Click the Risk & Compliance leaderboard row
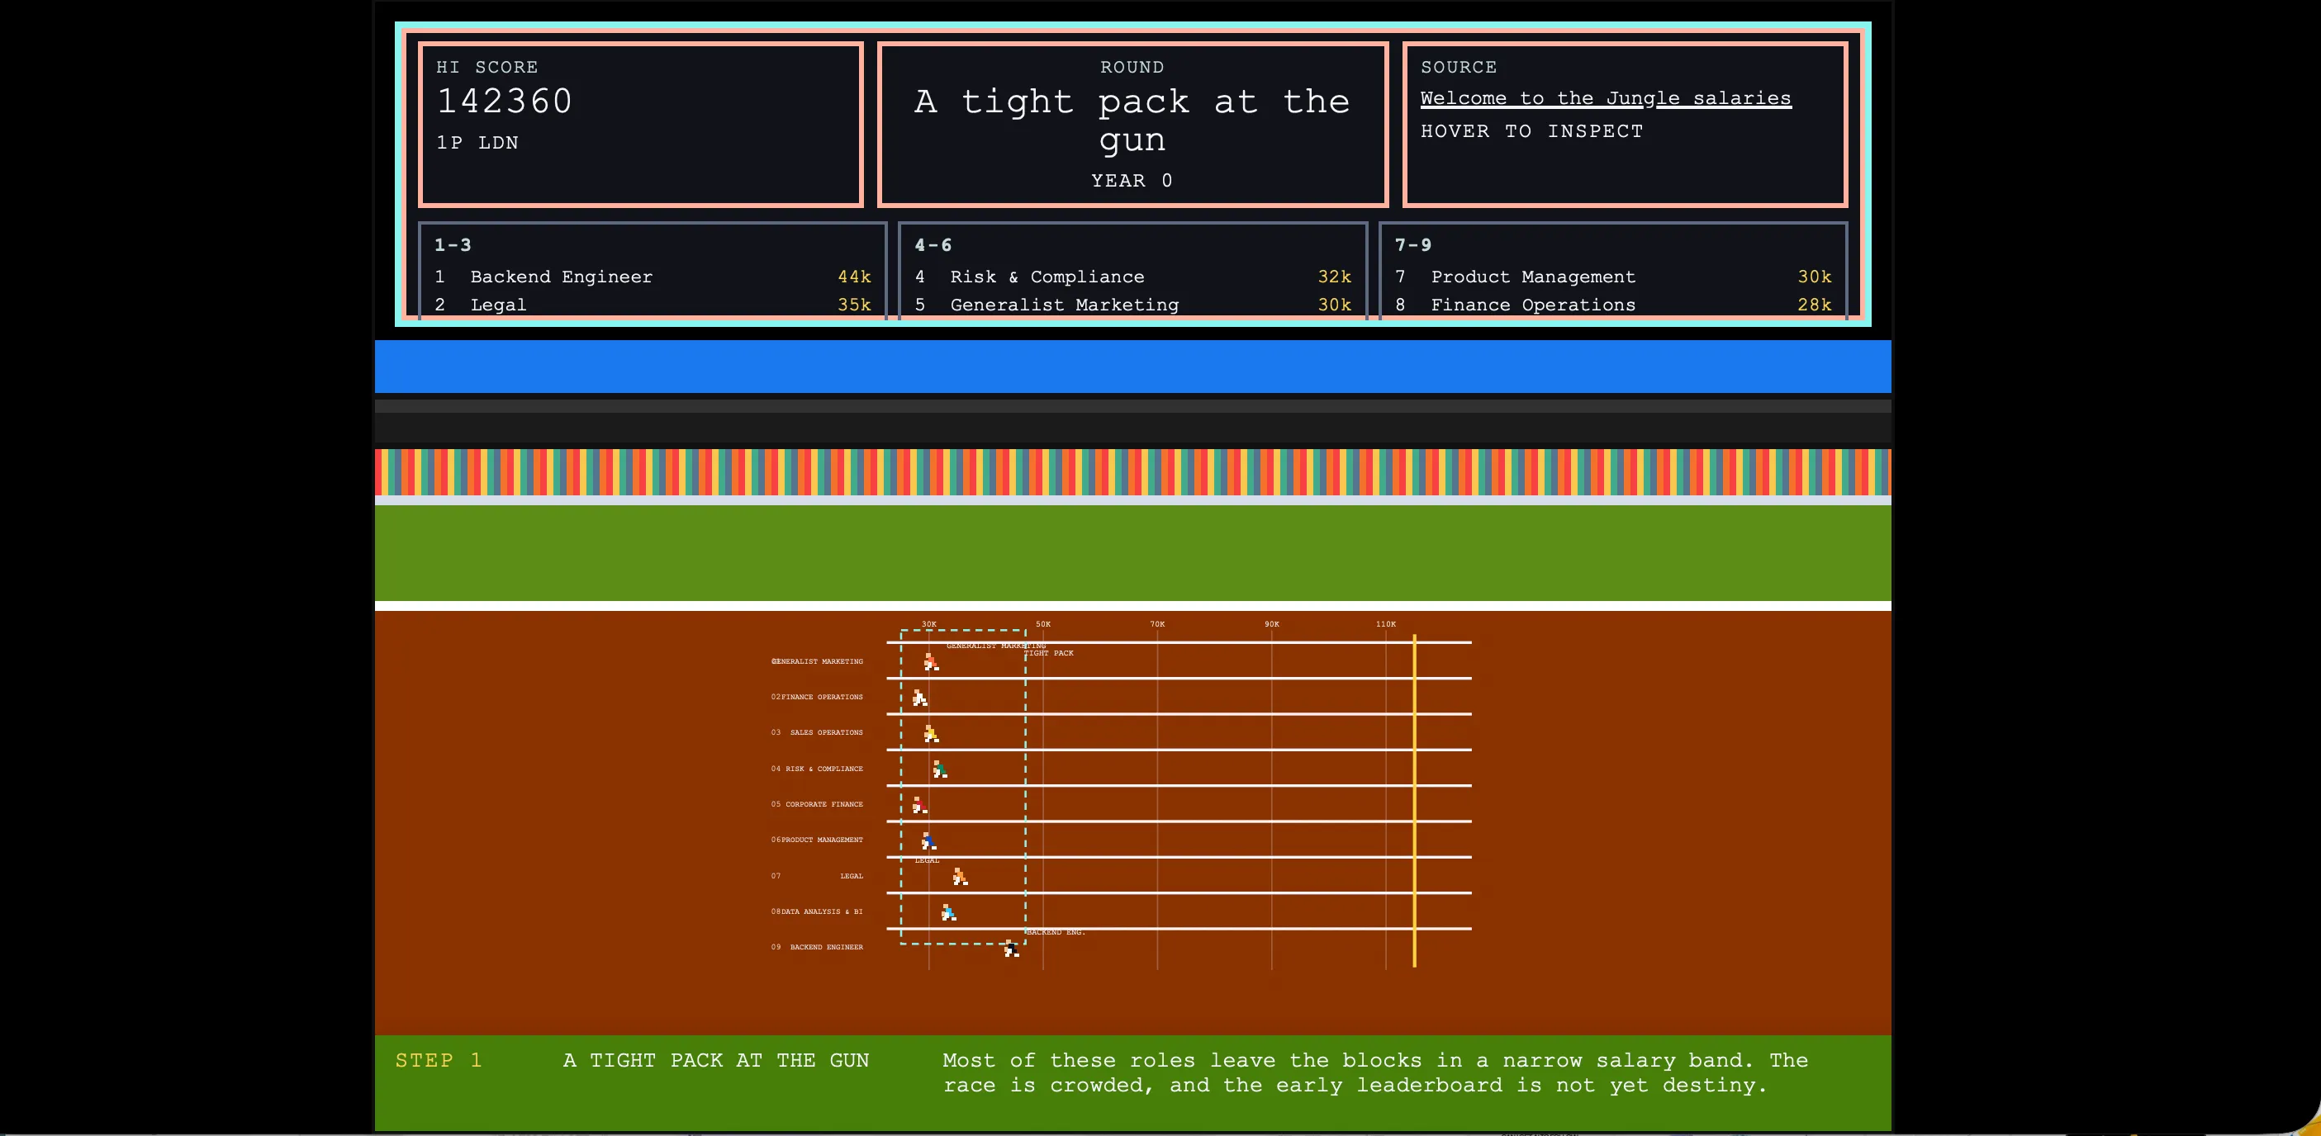 pyautogui.click(x=1132, y=277)
